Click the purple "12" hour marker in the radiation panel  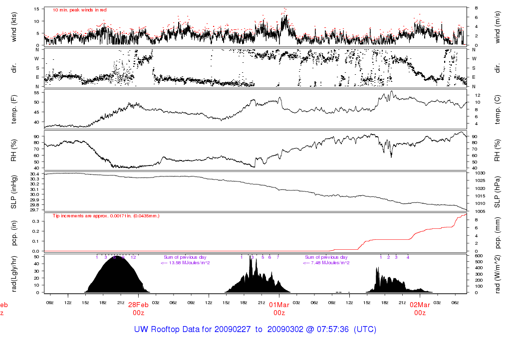[133, 257]
